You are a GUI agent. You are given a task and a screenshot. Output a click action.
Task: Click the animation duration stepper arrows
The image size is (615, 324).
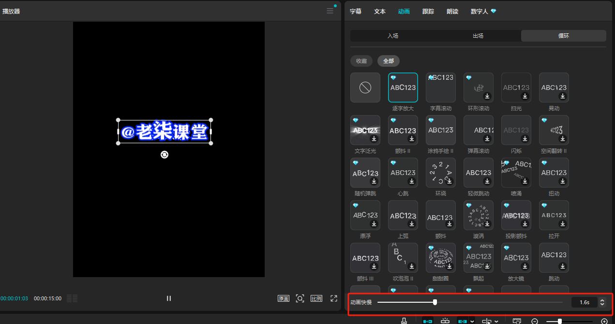click(602, 302)
